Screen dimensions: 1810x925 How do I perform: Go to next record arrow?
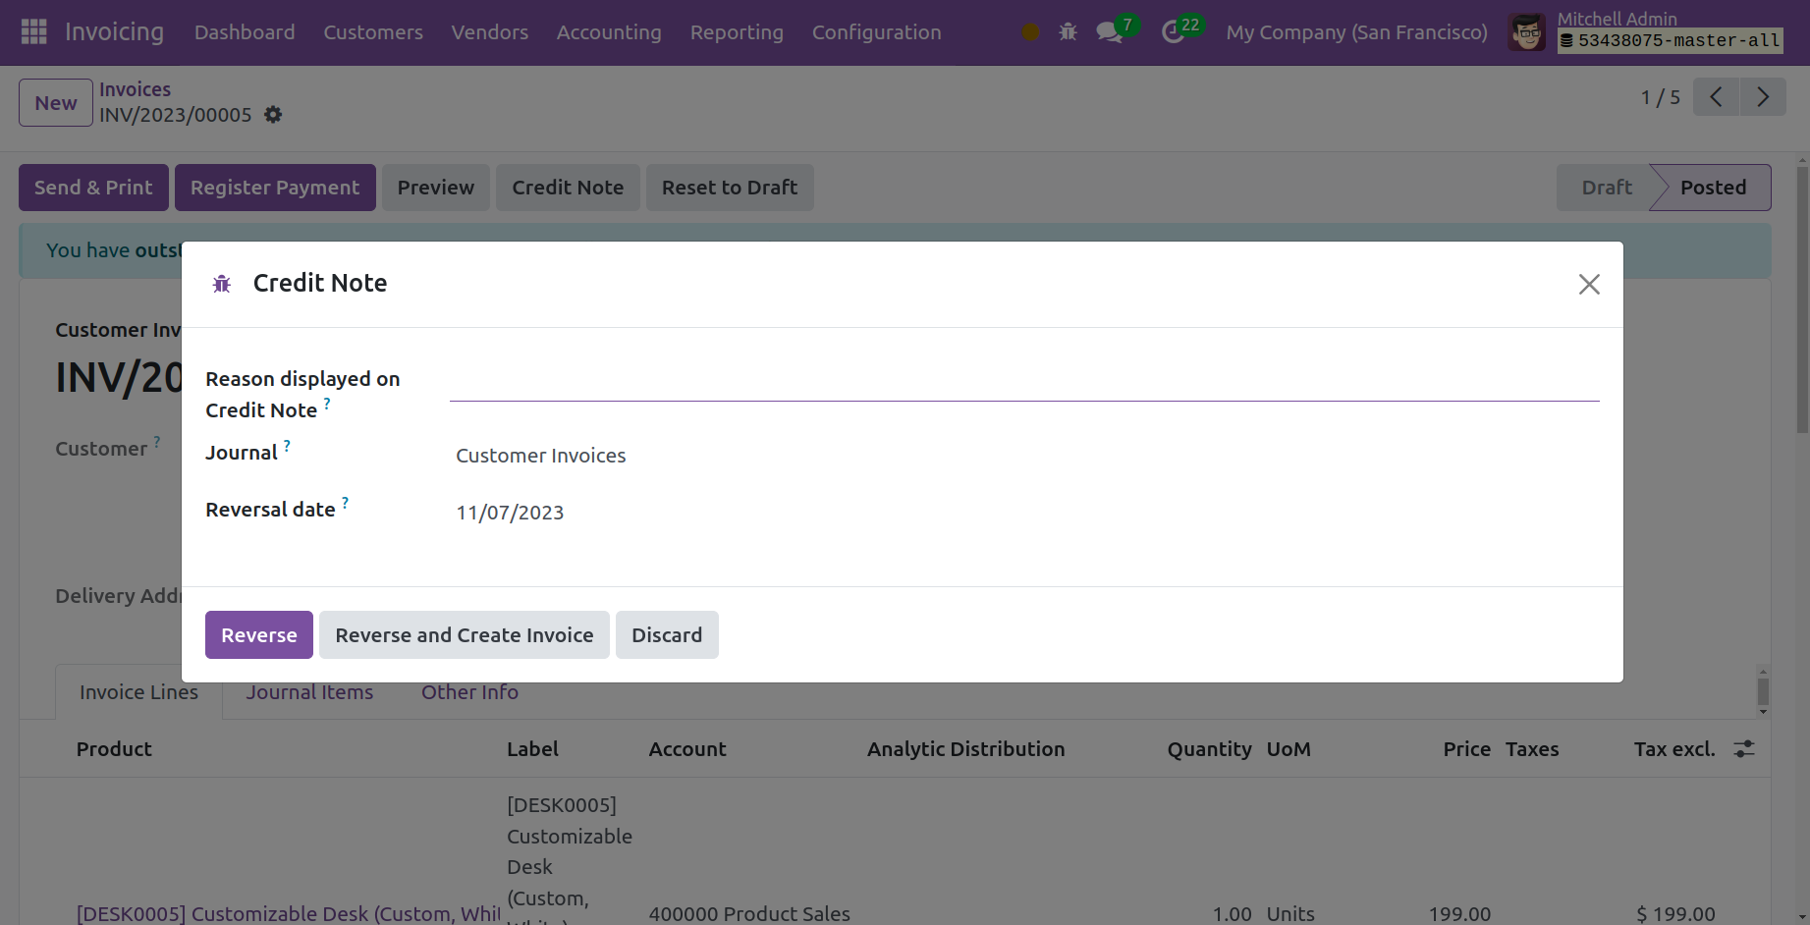point(1763,97)
